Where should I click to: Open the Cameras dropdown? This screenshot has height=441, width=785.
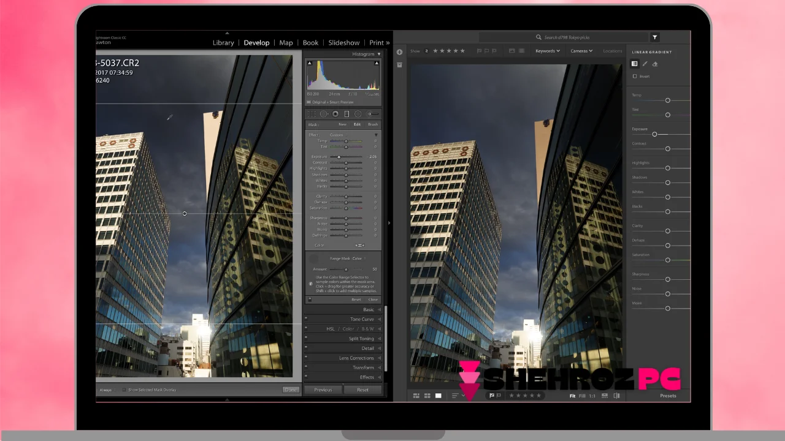click(x=581, y=51)
